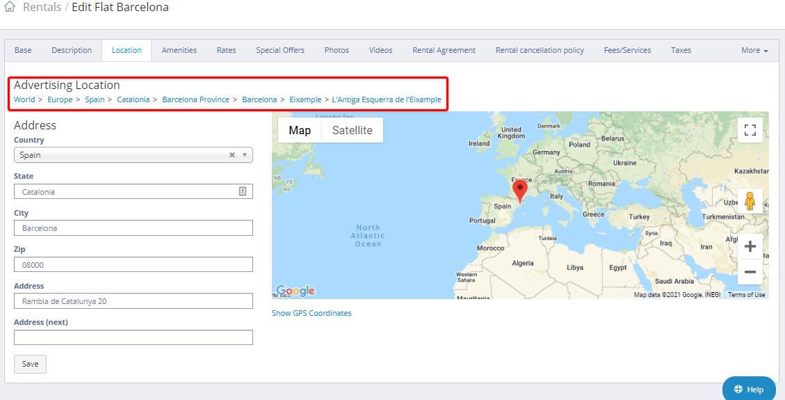Image resolution: width=785 pixels, height=400 pixels.
Task: Open the Amenities tab
Action: click(179, 50)
